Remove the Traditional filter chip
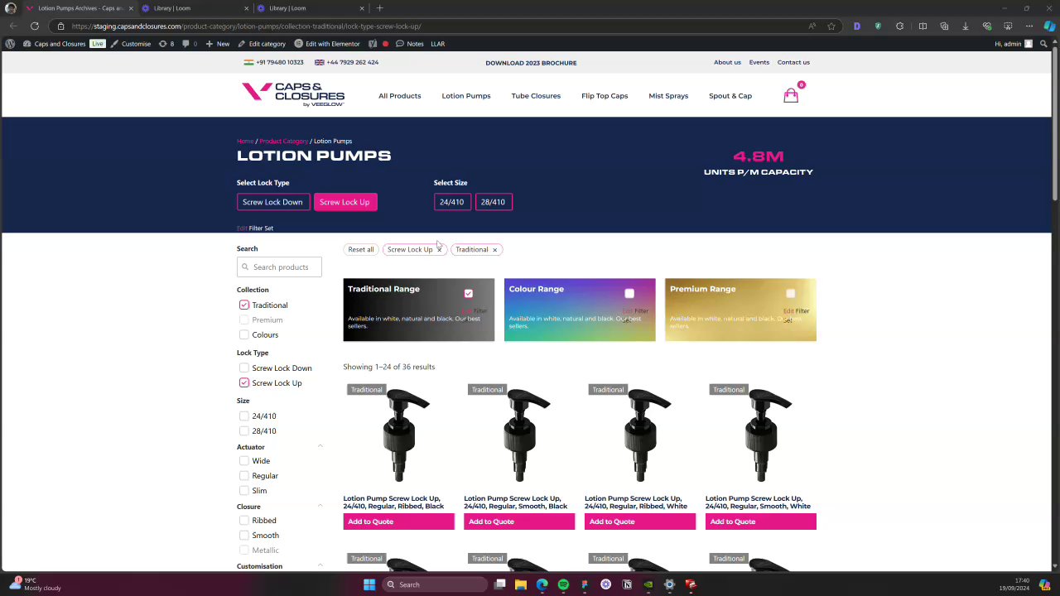Image resolution: width=1060 pixels, height=596 pixels. coord(494,249)
